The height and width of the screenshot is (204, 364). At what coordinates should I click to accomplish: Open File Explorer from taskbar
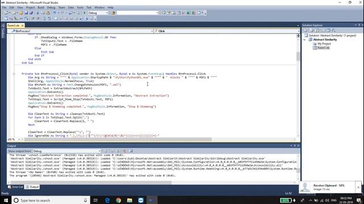click(130, 200)
